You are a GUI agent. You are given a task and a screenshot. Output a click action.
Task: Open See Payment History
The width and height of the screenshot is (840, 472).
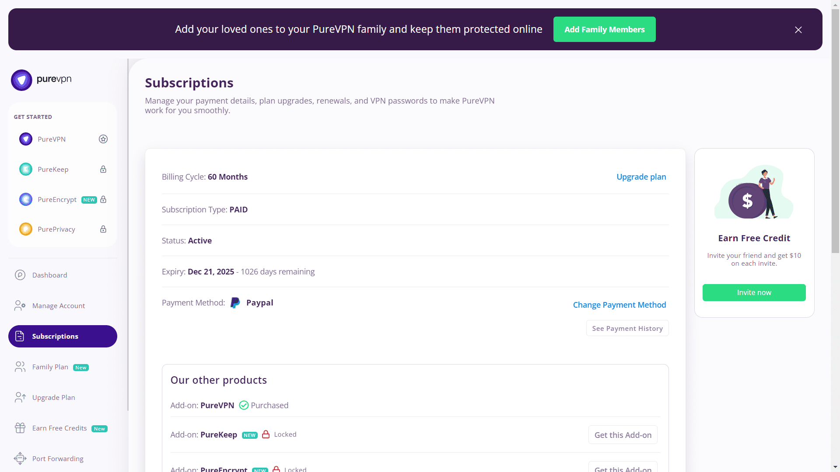(x=627, y=328)
